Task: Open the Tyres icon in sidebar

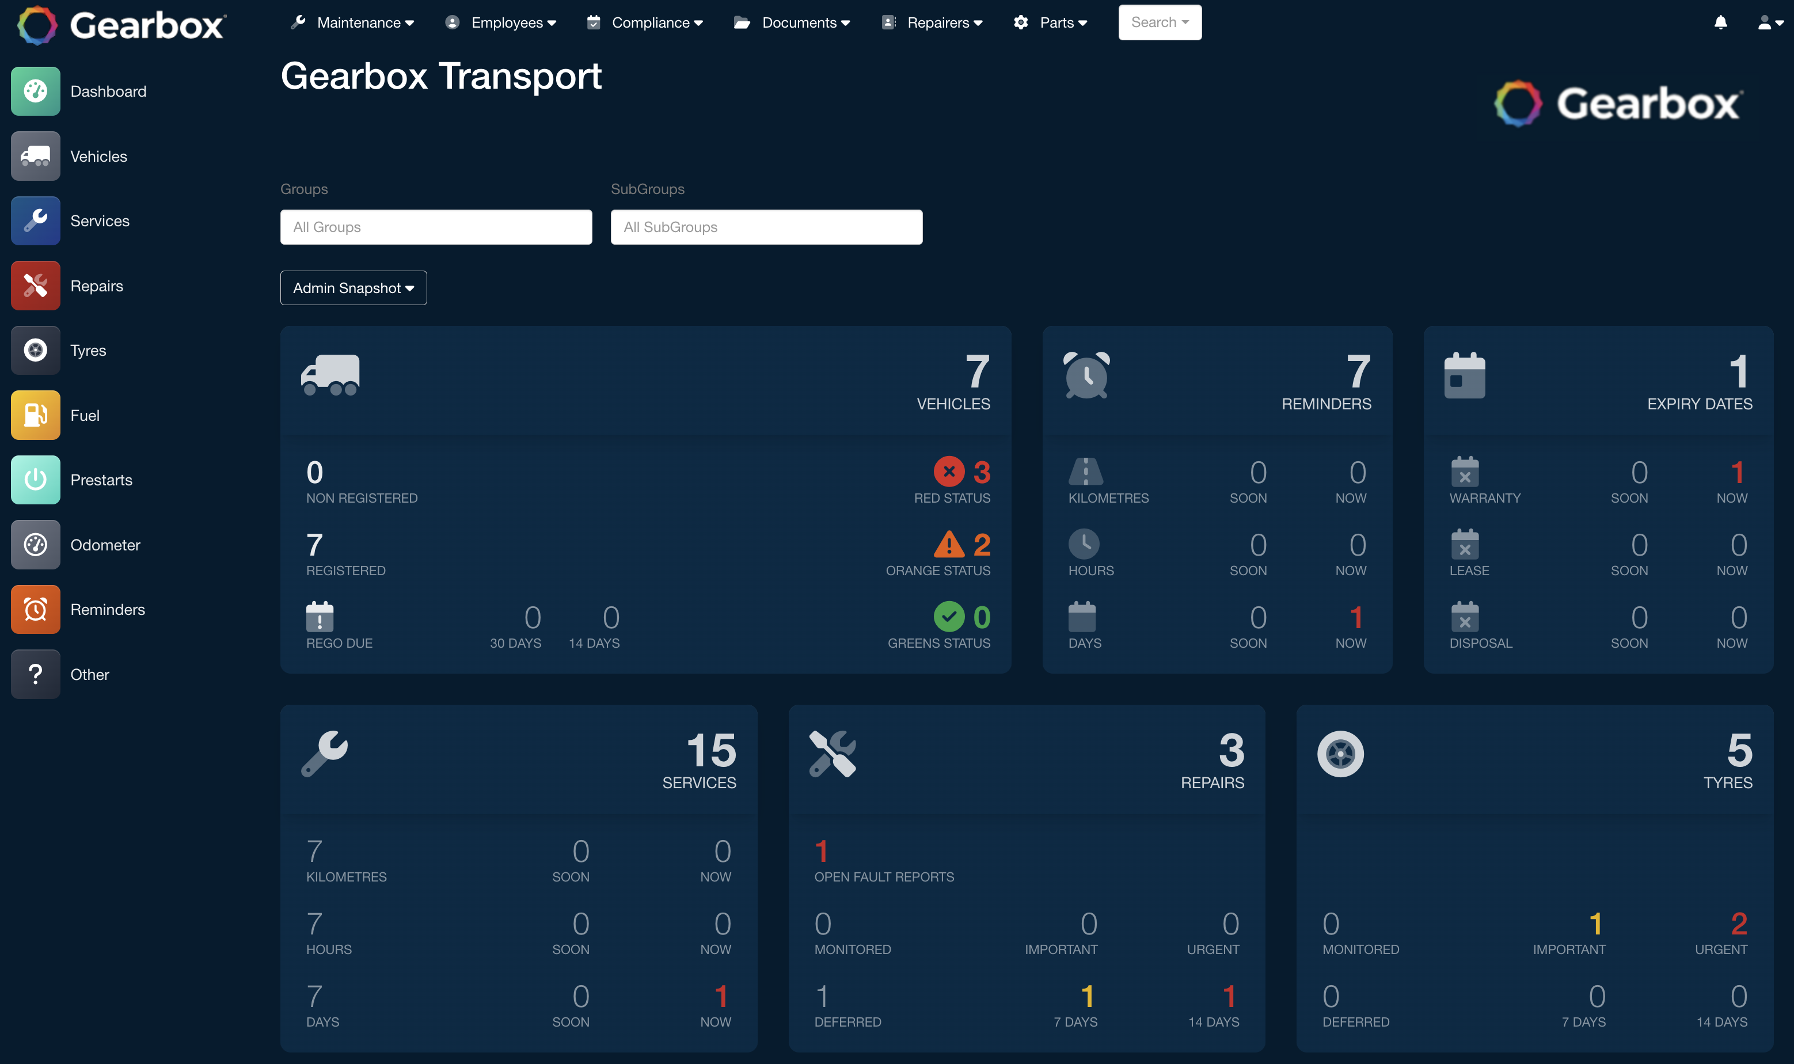Action: pyautogui.click(x=35, y=350)
